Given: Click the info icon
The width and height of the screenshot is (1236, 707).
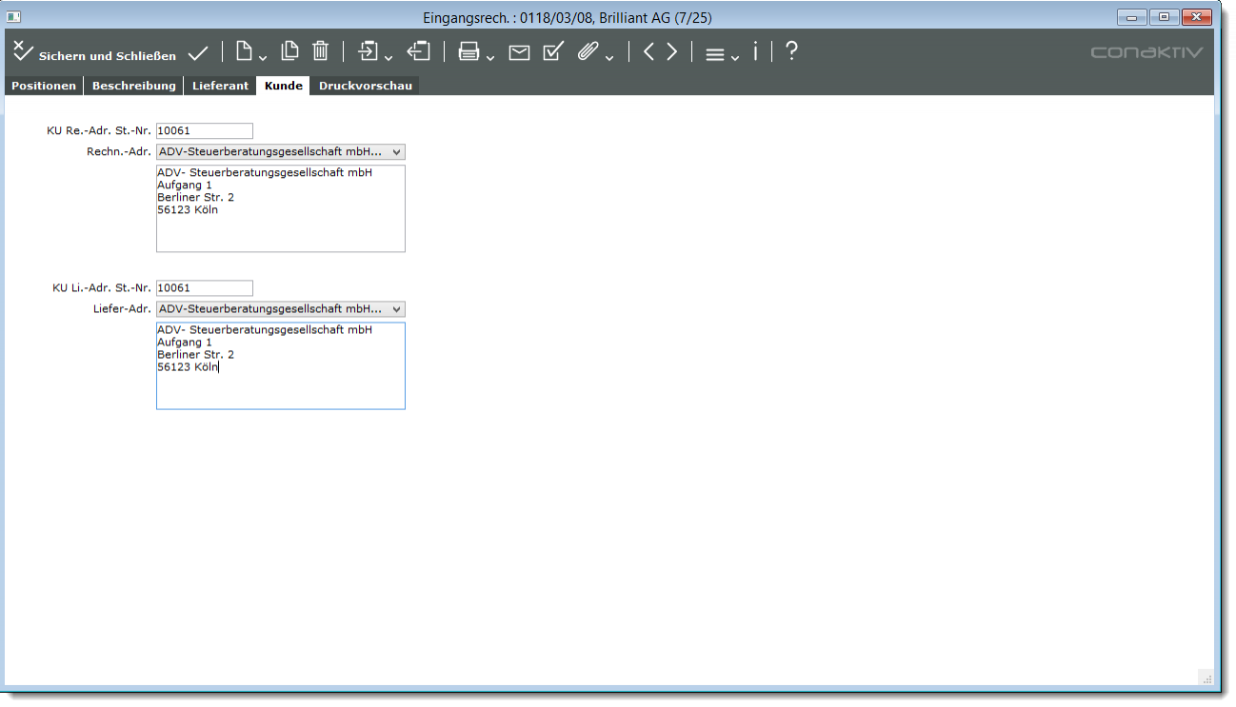Looking at the screenshot, I should point(755,52).
